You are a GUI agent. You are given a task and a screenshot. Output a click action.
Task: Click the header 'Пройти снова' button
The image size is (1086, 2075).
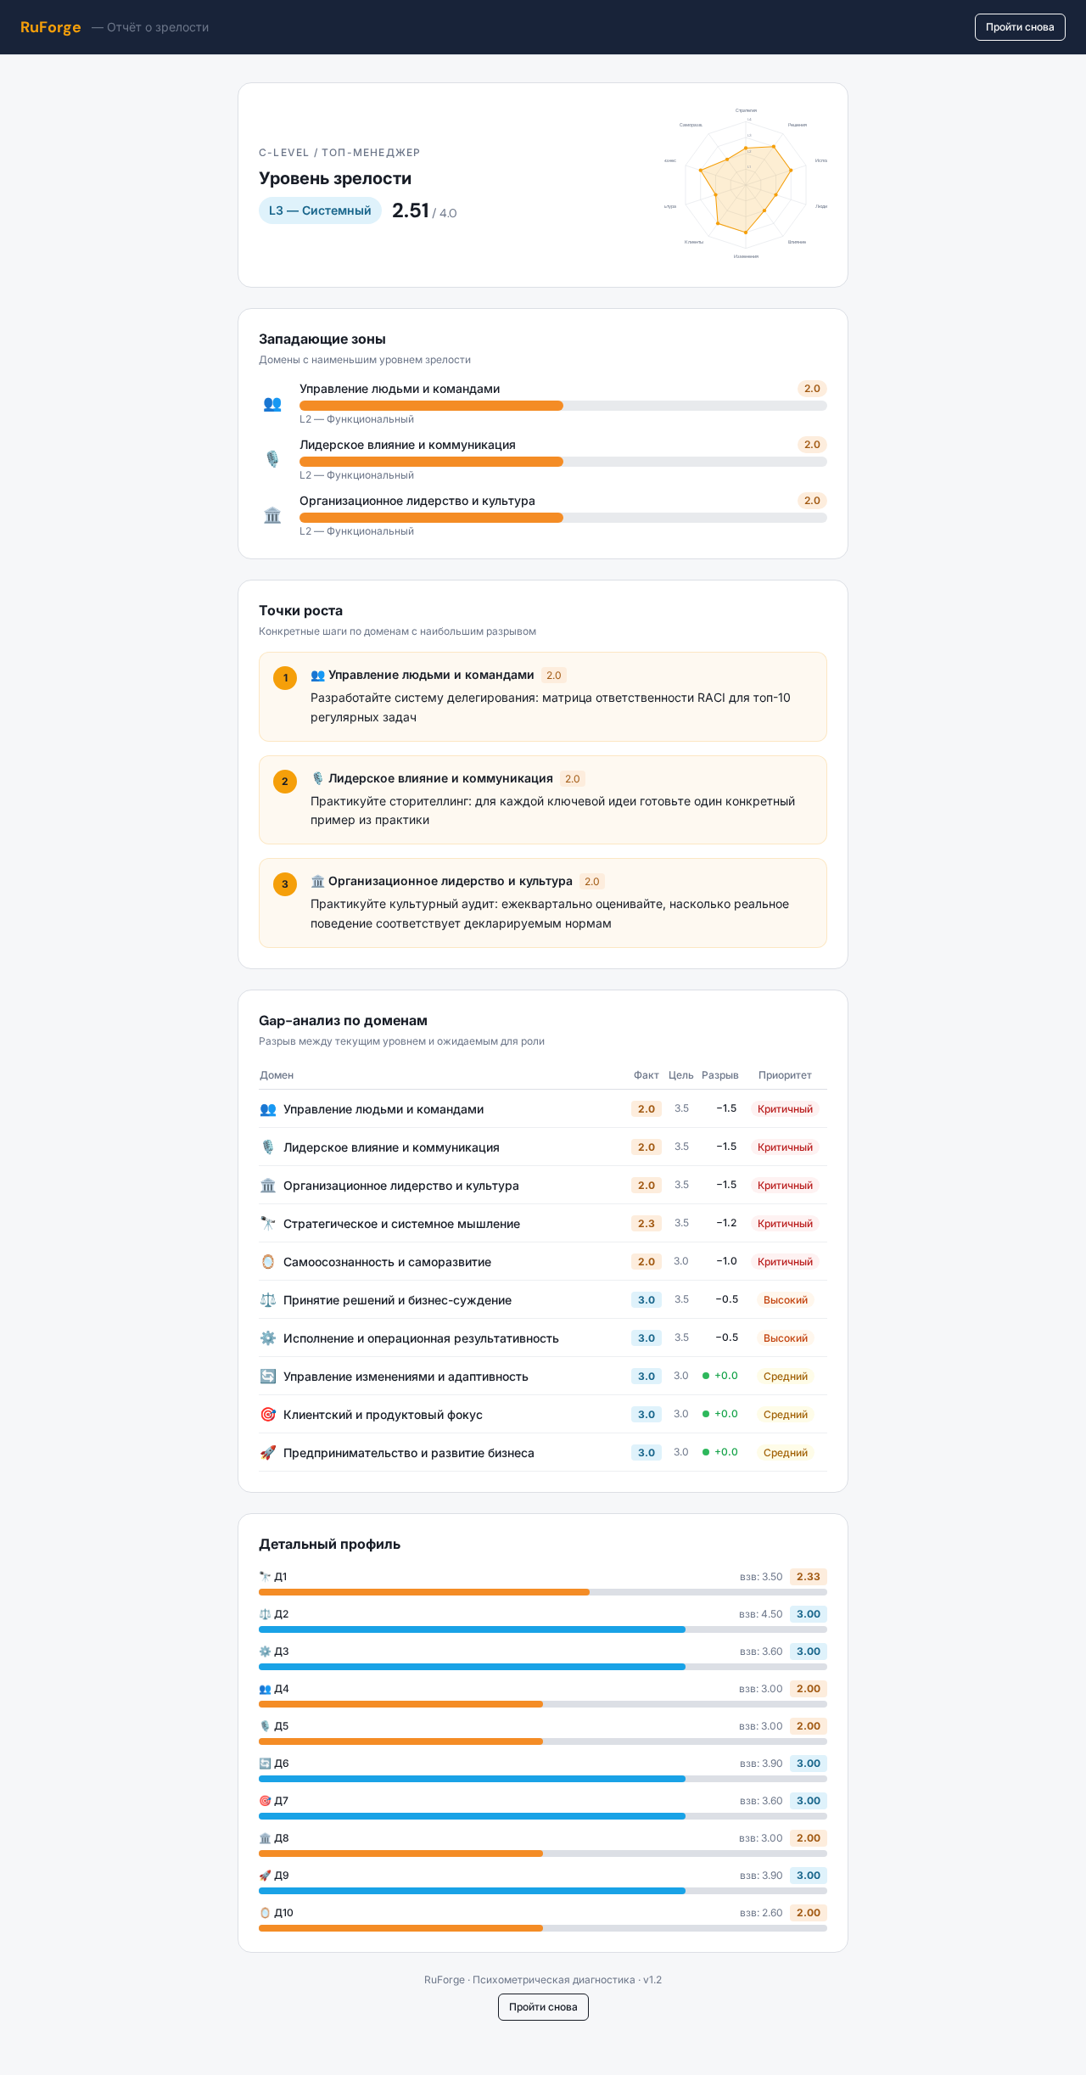1020,27
